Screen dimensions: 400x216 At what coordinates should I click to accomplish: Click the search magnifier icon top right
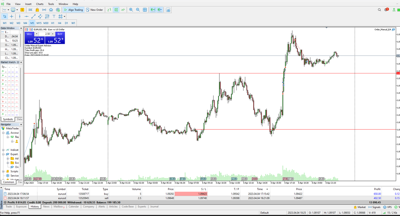pos(380,10)
